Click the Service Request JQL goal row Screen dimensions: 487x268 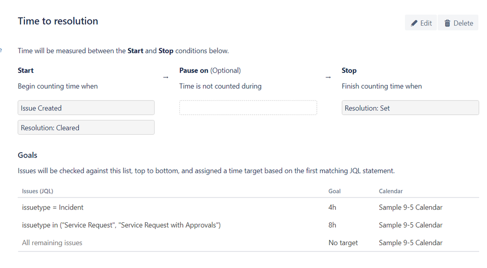(x=248, y=225)
